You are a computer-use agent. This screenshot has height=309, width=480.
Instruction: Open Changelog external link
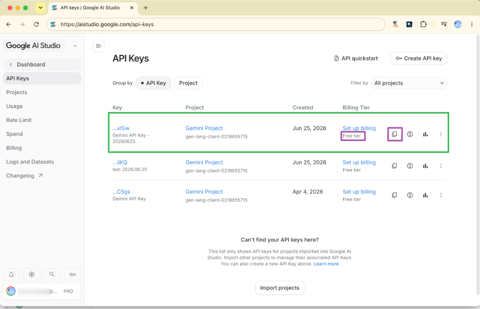point(24,176)
